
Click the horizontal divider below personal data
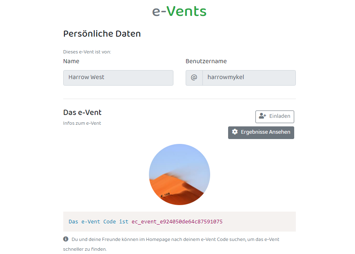[x=179, y=99]
